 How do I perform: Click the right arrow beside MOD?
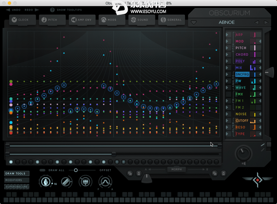click(x=260, y=41)
